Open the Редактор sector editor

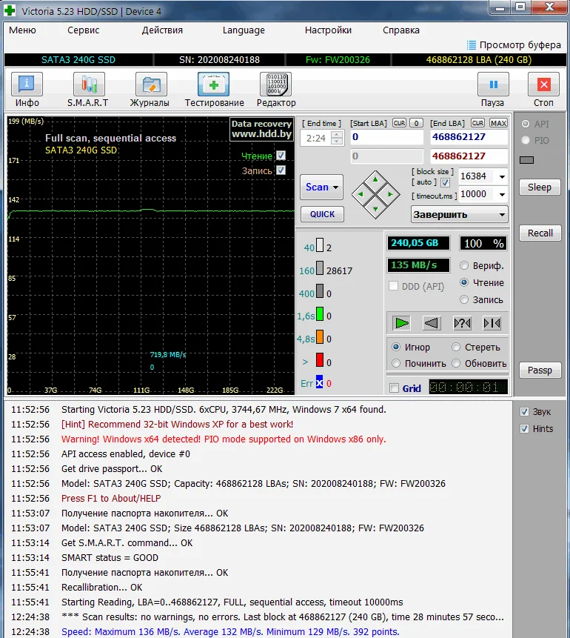click(x=276, y=90)
